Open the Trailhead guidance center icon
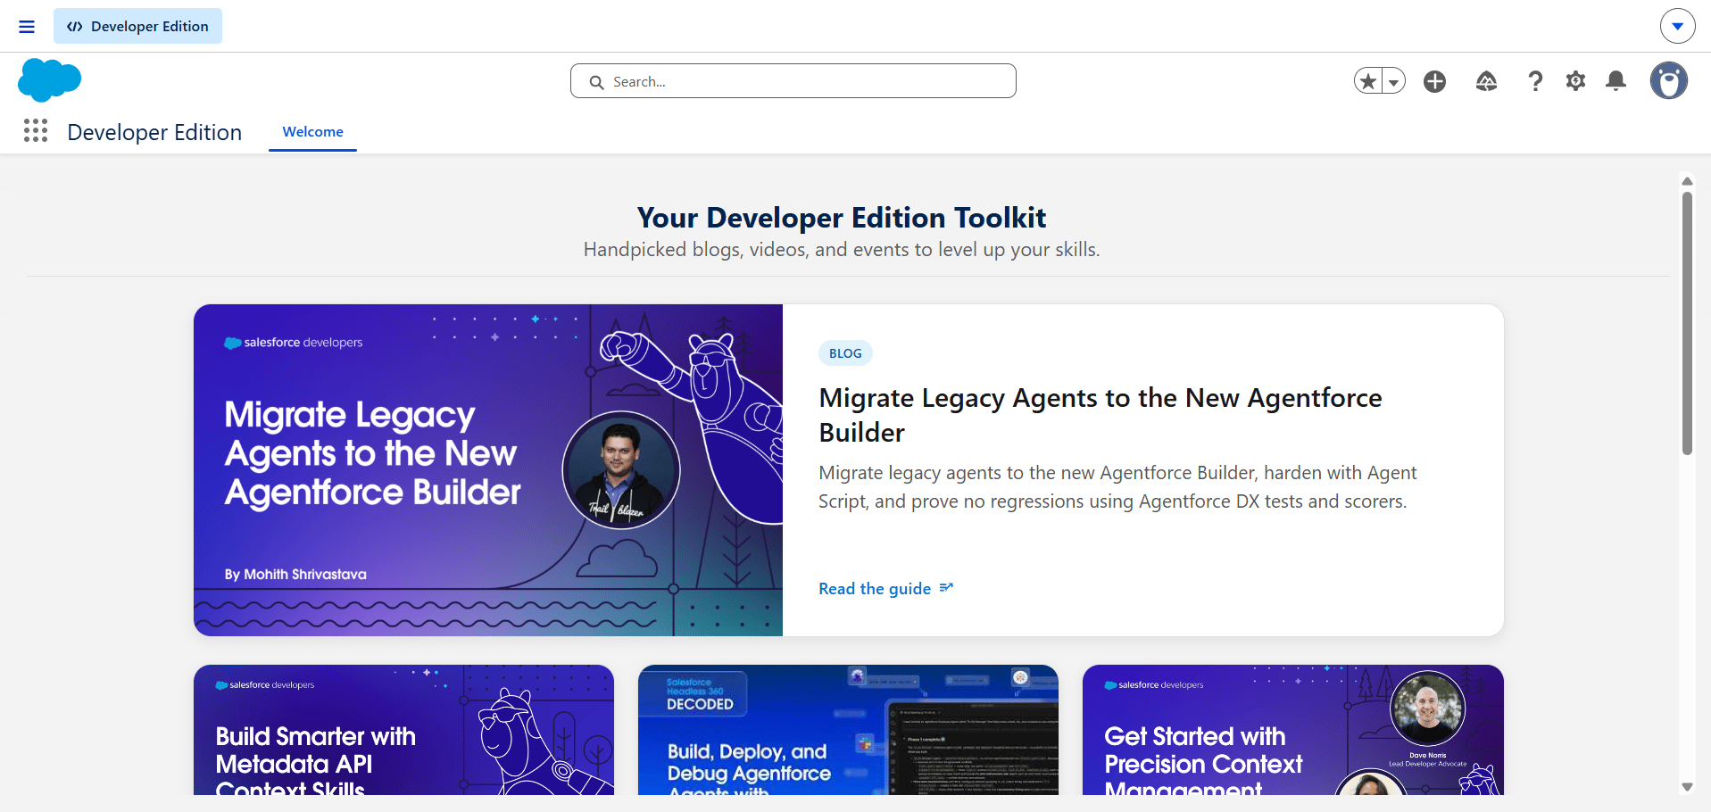1711x812 pixels. (x=1486, y=81)
